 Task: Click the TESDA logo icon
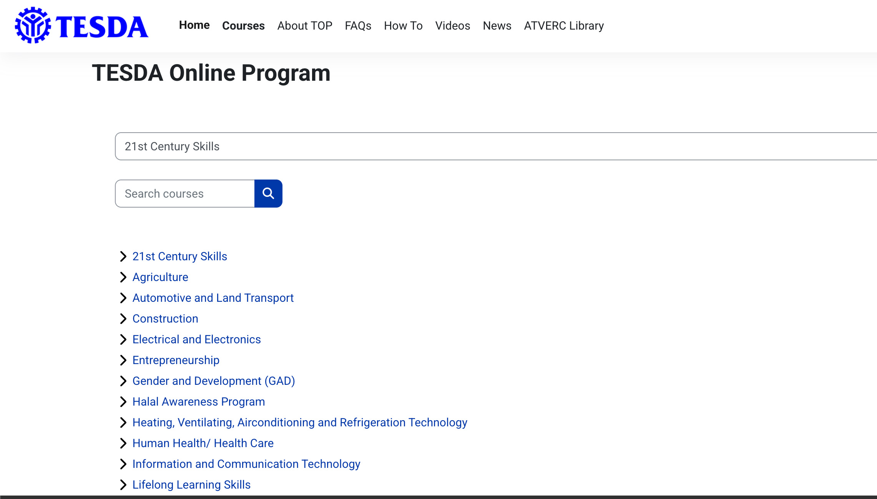click(33, 26)
